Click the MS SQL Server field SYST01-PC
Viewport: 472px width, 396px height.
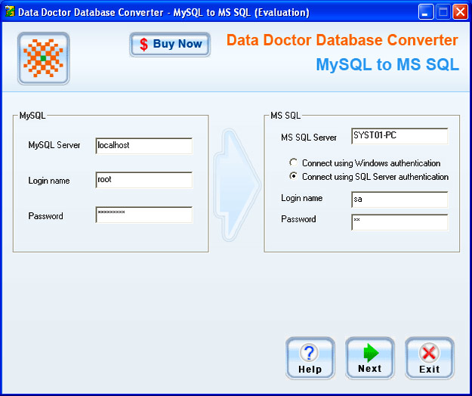pos(400,136)
